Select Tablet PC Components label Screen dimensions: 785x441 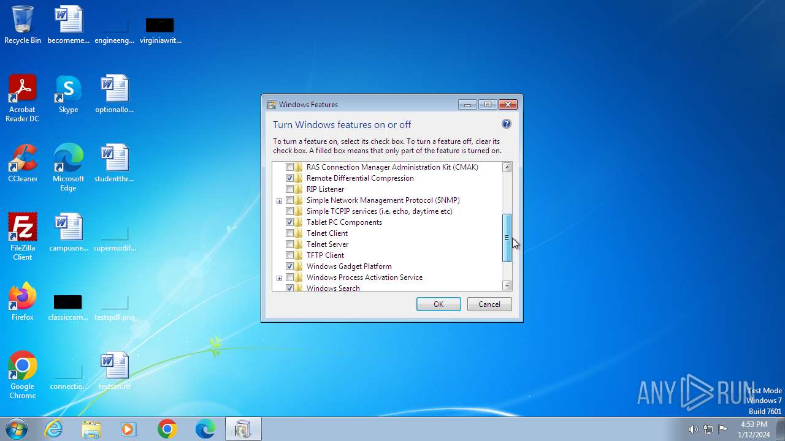(x=344, y=222)
